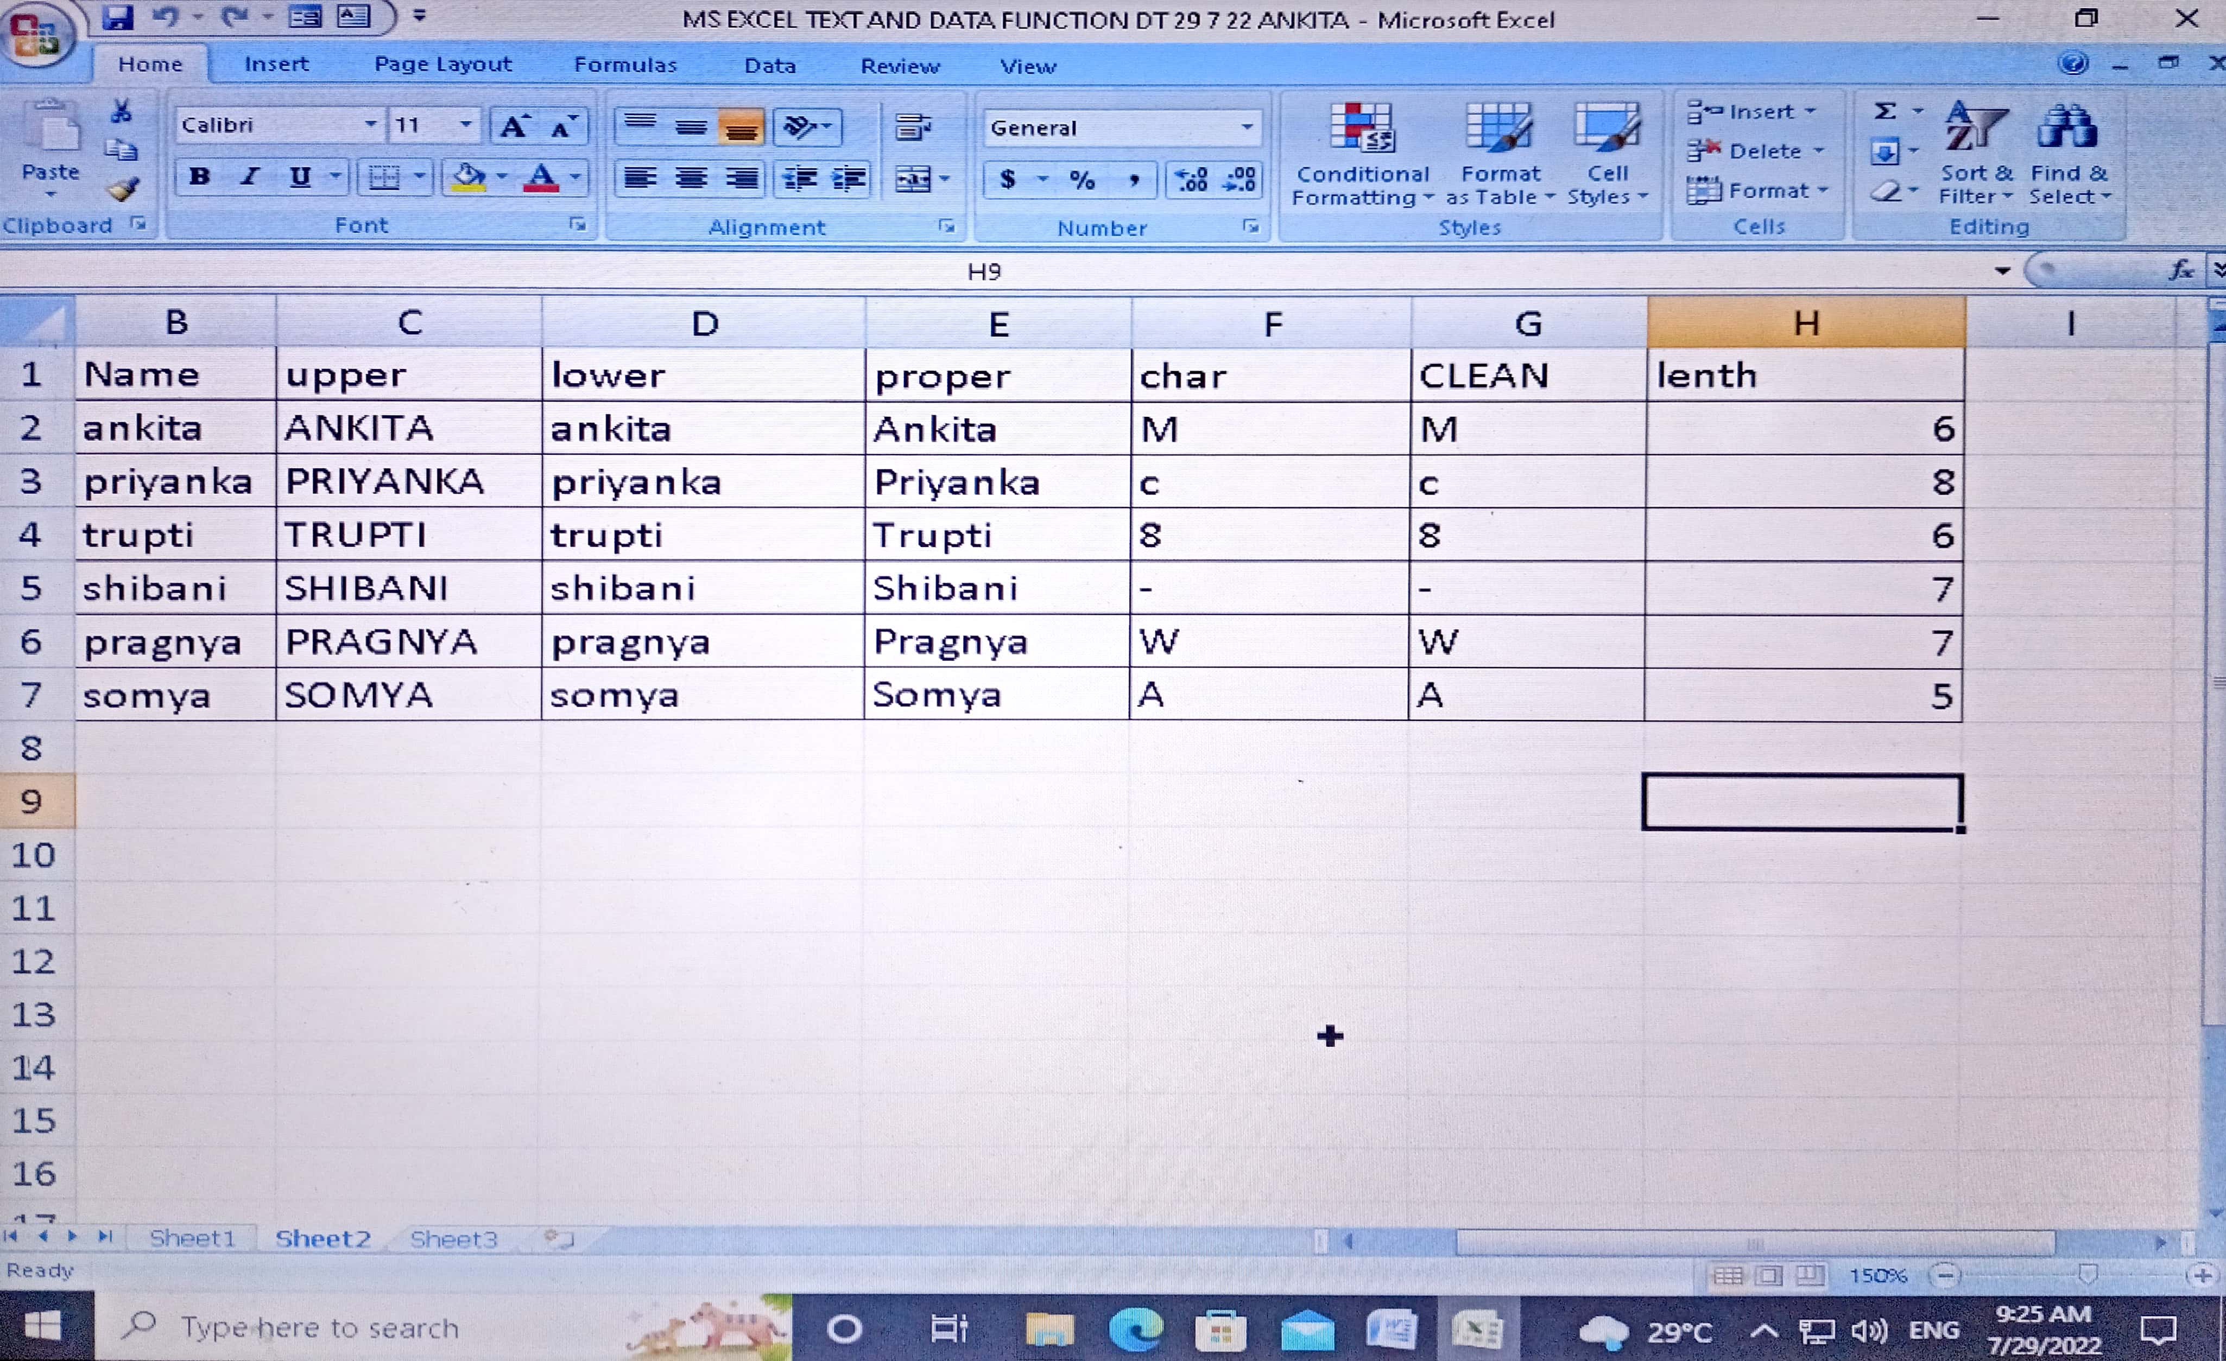Click the Cut scissors icon
This screenshot has height=1361, width=2226.
(x=120, y=112)
